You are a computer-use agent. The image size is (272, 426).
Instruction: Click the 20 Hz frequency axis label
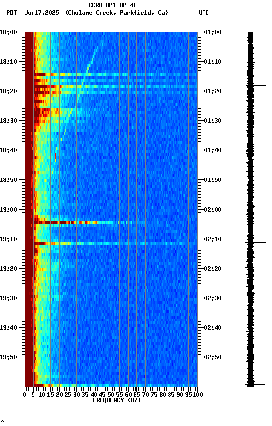coord(59,395)
